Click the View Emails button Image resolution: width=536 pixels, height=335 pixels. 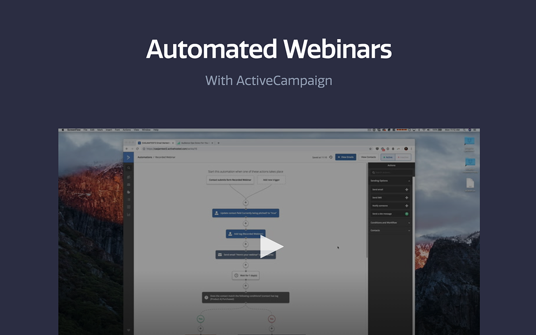click(346, 157)
